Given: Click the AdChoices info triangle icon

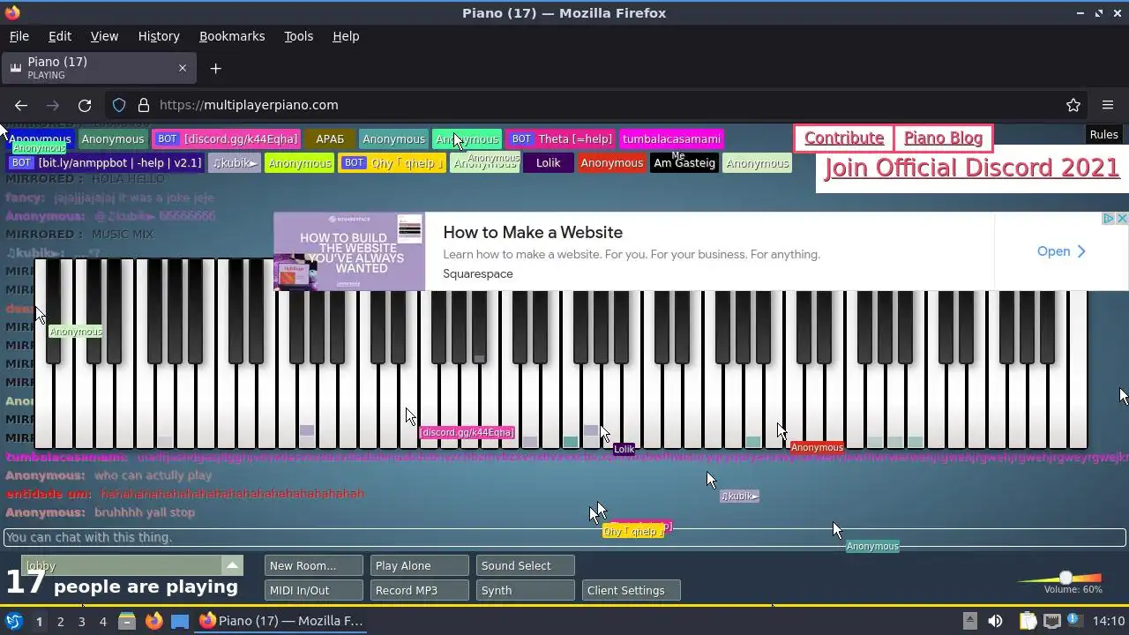Looking at the screenshot, I should coord(1110,218).
